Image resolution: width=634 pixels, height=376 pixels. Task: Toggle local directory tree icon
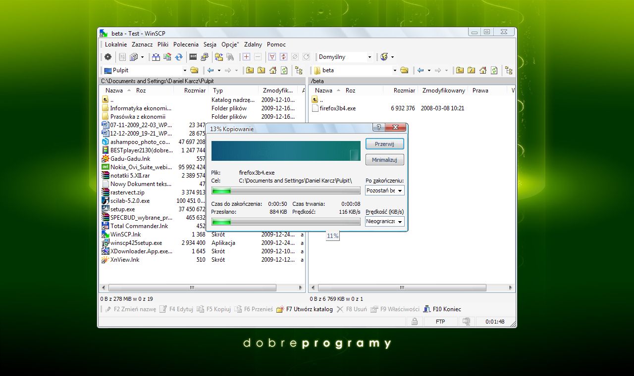coord(299,70)
